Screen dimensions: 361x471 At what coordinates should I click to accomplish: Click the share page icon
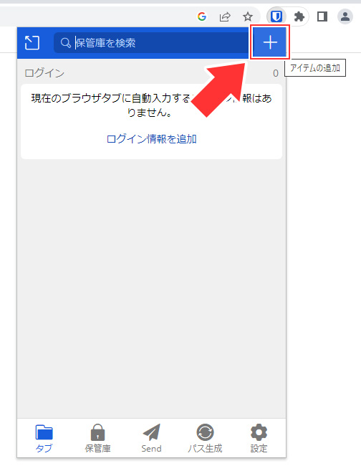click(225, 16)
